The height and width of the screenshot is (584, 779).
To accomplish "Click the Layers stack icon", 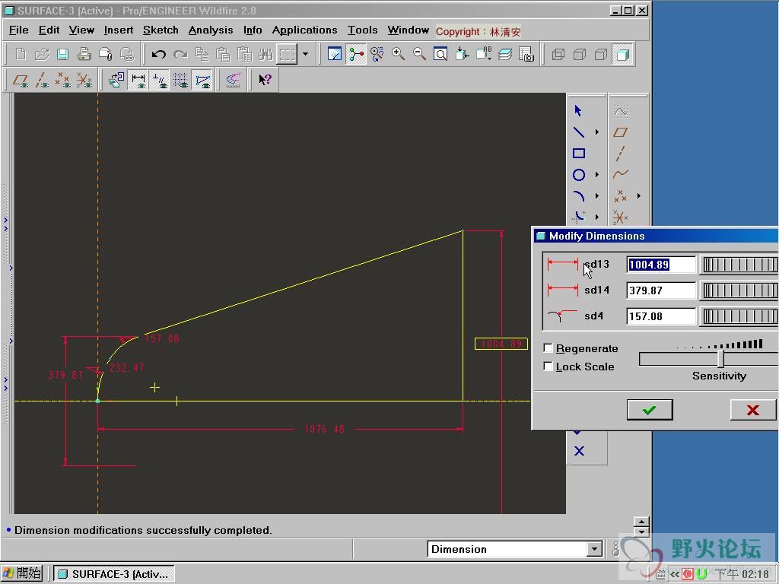I will pyautogui.click(x=505, y=54).
